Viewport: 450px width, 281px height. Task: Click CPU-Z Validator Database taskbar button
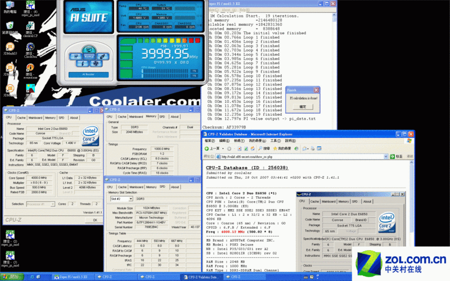pyautogui.click(x=201, y=277)
